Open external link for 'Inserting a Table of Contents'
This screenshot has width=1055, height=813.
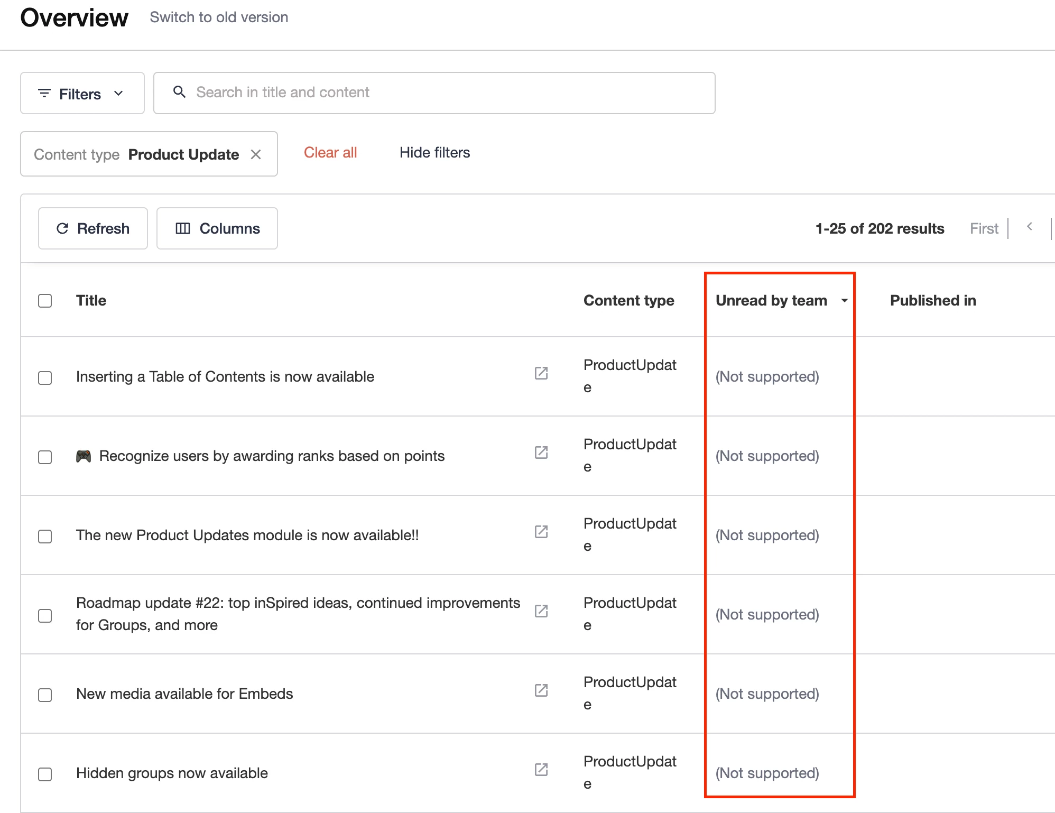(541, 373)
